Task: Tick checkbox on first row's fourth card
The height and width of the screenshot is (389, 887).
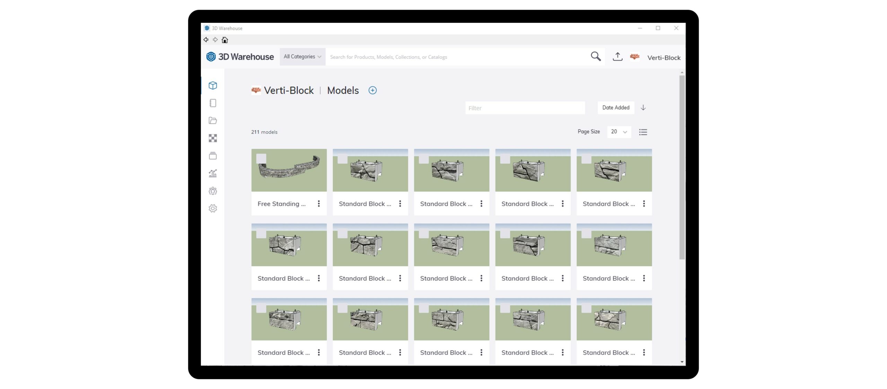Action: [x=505, y=159]
